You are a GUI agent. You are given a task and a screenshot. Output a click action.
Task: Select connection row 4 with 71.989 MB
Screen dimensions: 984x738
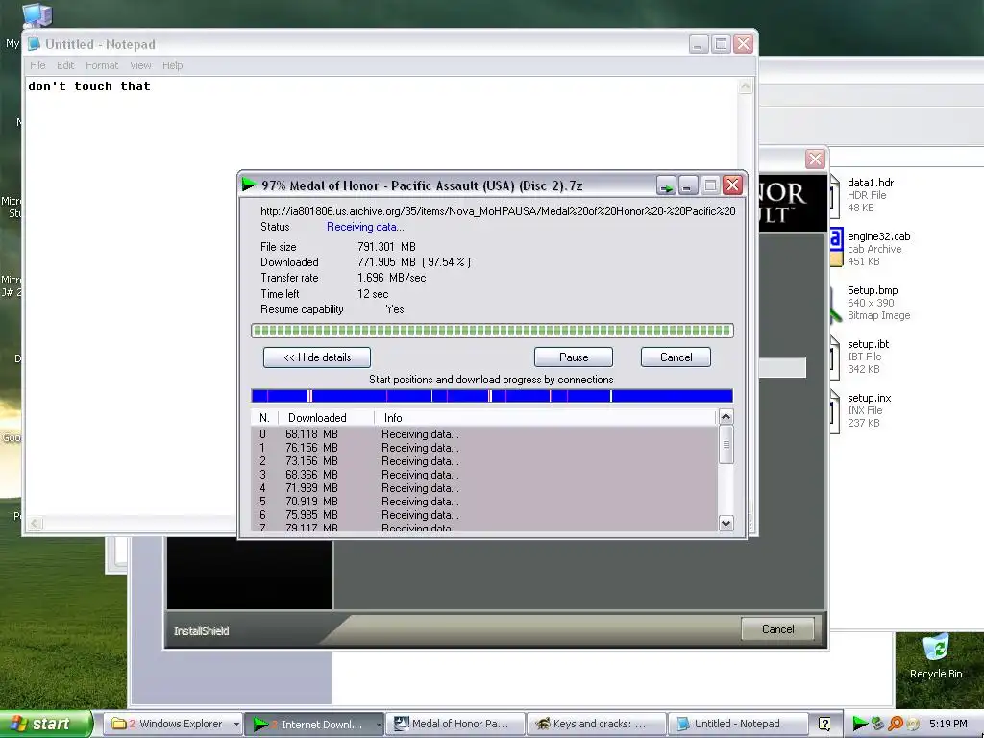tap(484, 488)
